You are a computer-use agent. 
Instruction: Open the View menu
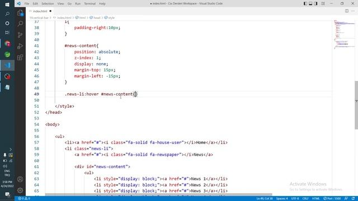coord(60,3)
